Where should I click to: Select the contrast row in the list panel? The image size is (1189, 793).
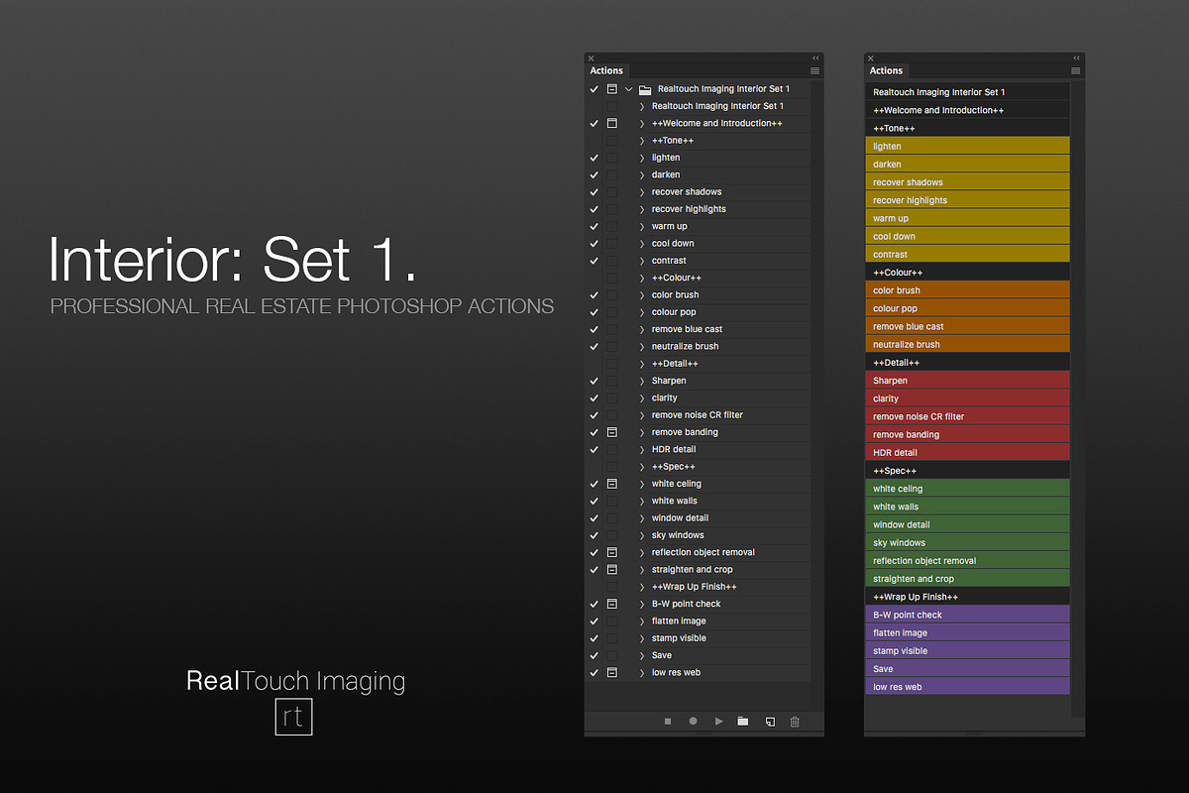point(698,261)
